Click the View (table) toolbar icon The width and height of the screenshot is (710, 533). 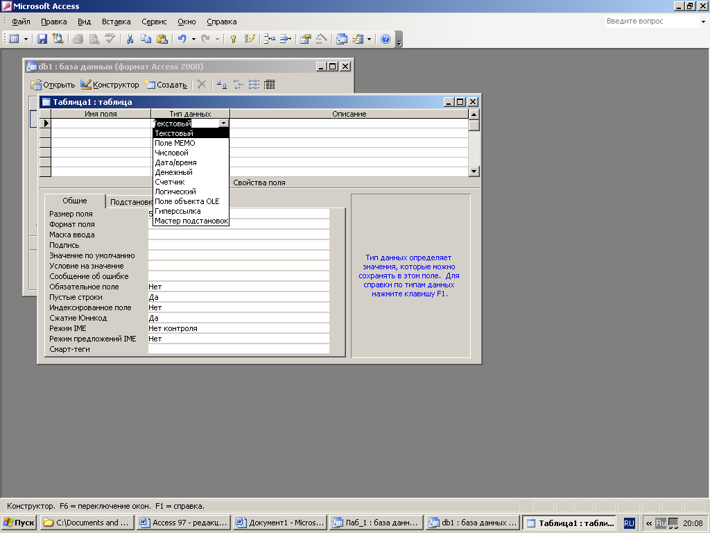point(15,39)
